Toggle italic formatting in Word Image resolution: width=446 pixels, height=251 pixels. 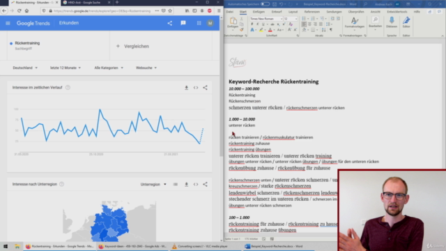pos(257,24)
